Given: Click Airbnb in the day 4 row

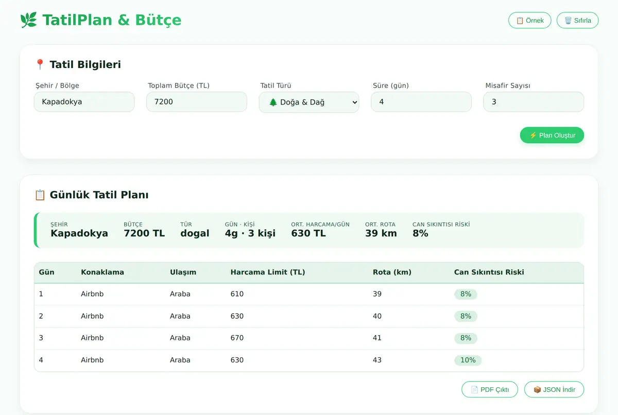Looking at the screenshot, I should tap(92, 360).
